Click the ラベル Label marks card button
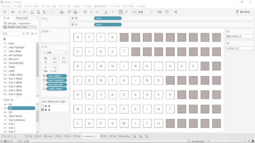The height and width of the screenshot is (143, 255). [x=64, y=60]
